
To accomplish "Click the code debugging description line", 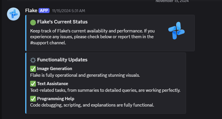I will 92,105.
